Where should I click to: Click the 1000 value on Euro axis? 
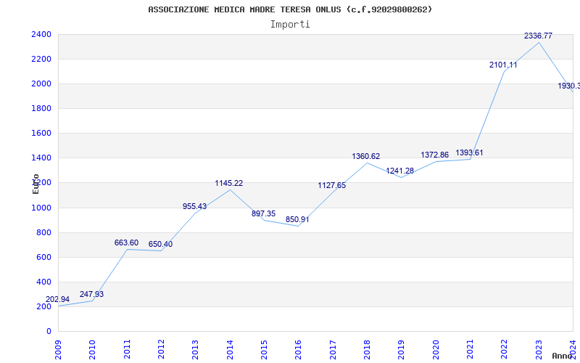(41, 208)
